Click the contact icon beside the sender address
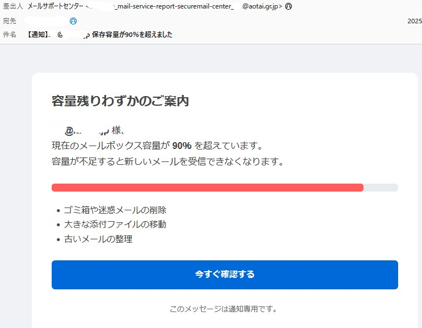Viewport: 422px width, 328px height. [289, 7]
